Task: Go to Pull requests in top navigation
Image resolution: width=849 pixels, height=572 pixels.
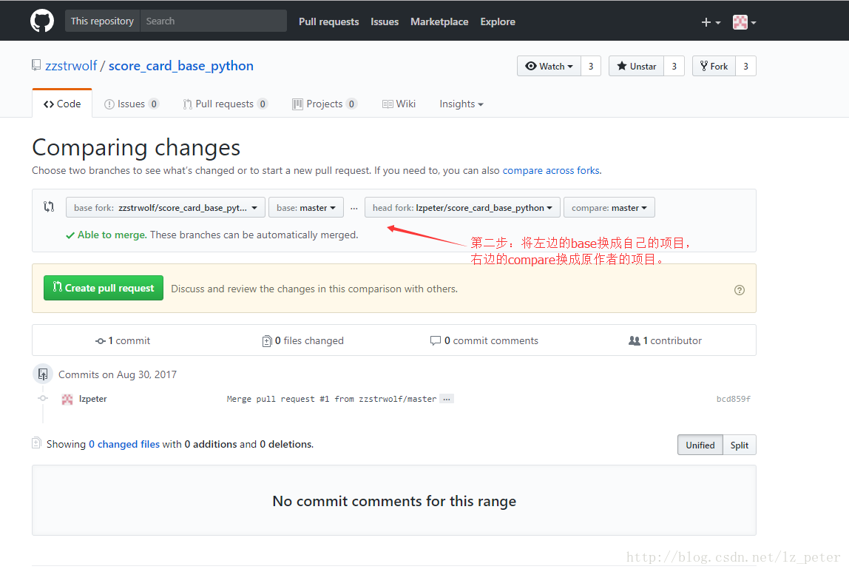Action: tap(328, 21)
